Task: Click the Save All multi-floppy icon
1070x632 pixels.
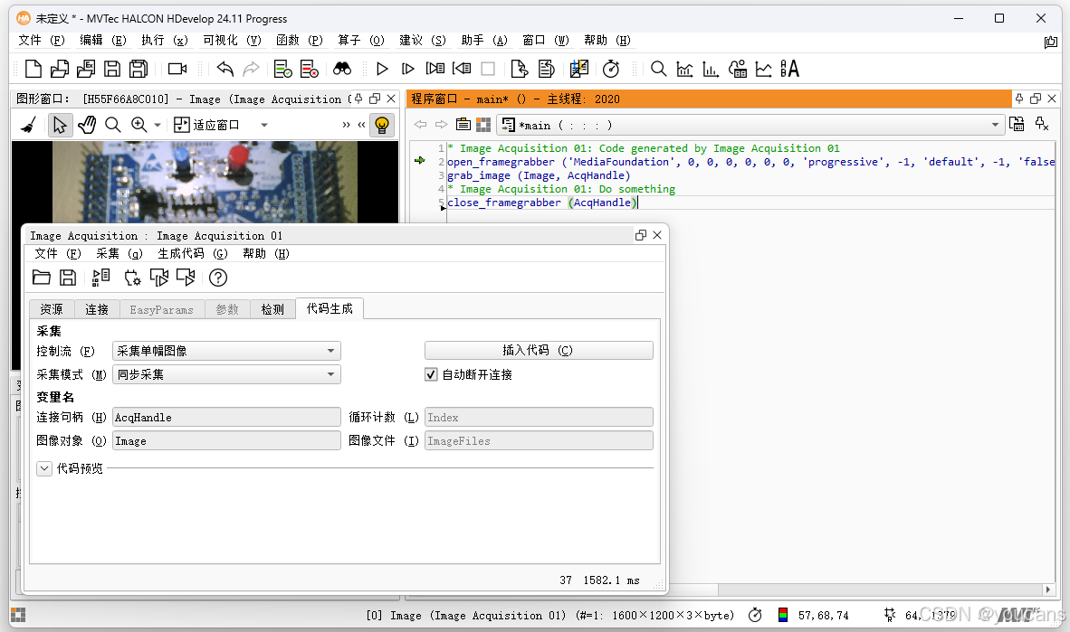Action: (139, 69)
